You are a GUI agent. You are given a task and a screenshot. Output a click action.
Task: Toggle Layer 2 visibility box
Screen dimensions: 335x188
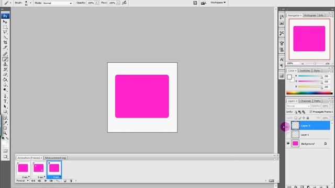(288, 126)
